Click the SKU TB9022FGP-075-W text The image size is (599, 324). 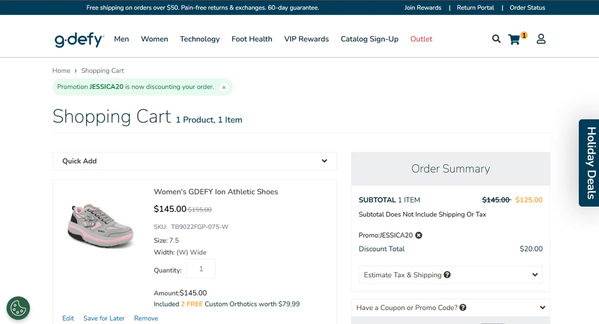pyautogui.click(x=191, y=227)
